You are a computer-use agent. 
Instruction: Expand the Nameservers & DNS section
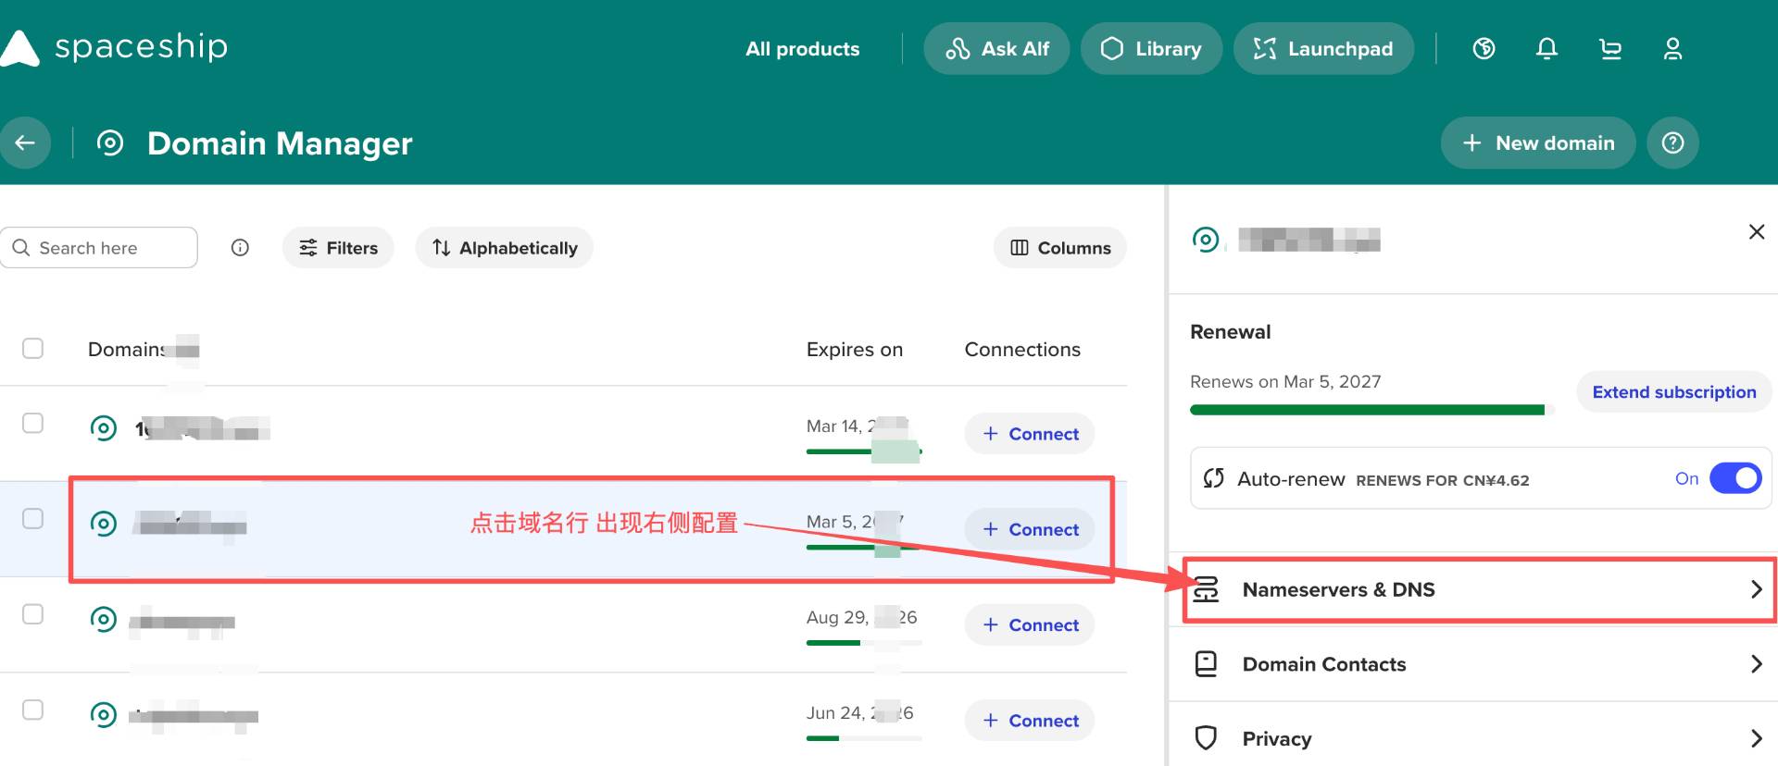point(1479,589)
